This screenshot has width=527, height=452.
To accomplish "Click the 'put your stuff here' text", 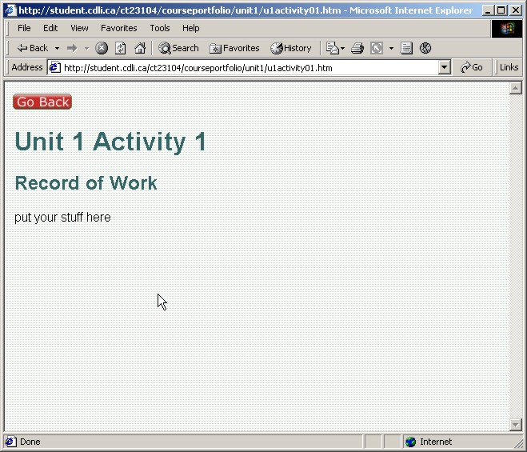I will [62, 218].
